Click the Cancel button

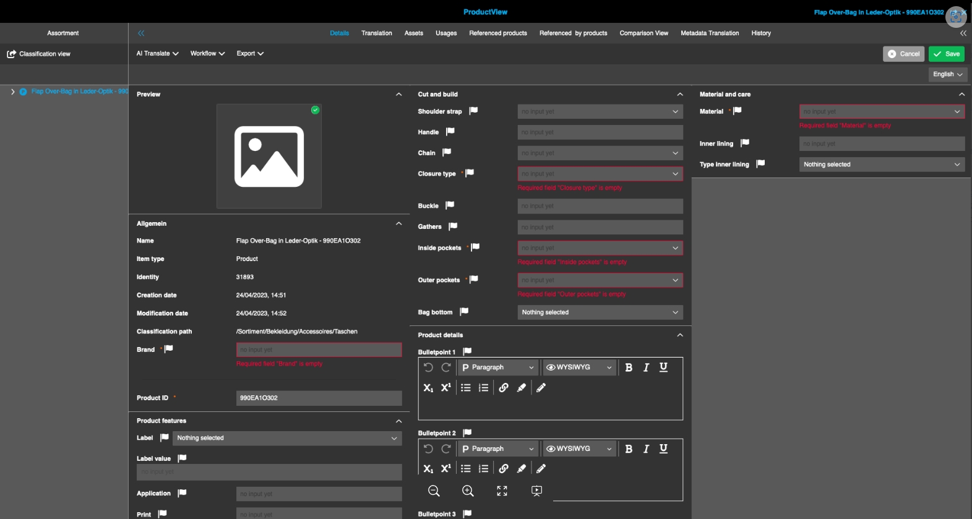point(903,54)
